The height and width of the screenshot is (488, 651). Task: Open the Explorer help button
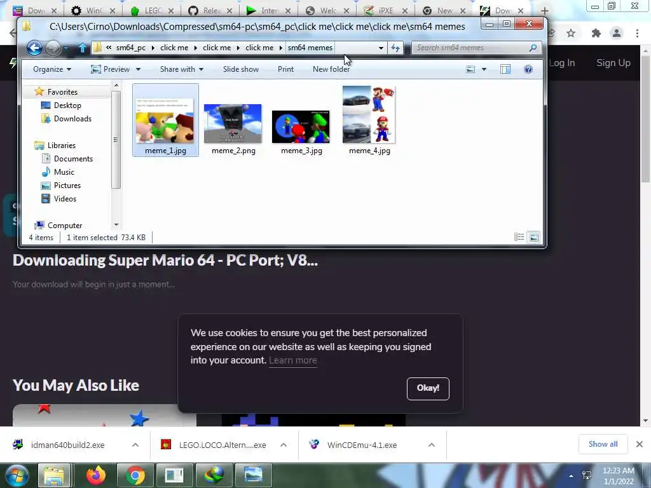pos(528,69)
